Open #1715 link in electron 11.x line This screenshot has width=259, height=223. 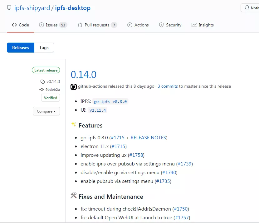coord(119,146)
